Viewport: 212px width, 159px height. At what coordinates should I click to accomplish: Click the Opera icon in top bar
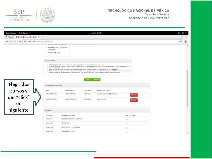(x=20, y=33)
